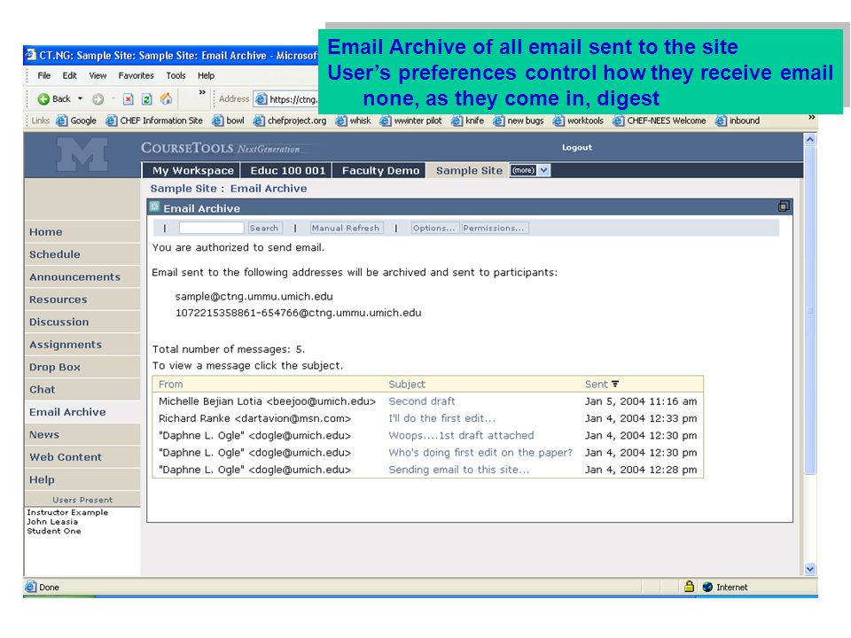Click the Search button
This screenshot has height=638, width=851.
264,228
